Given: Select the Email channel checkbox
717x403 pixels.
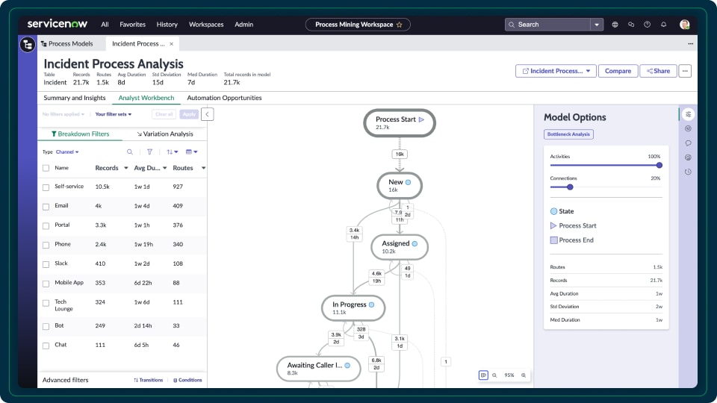Looking at the screenshot, I should pyautogui.click(x=46, y=206).
